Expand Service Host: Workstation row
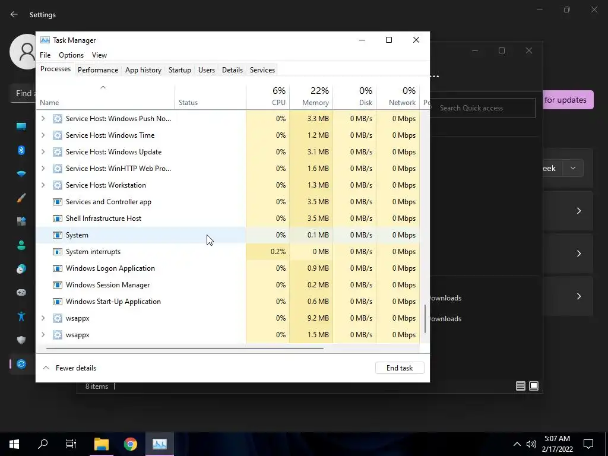The height and width of the screenshot is (456, 608). pos(43,185)
